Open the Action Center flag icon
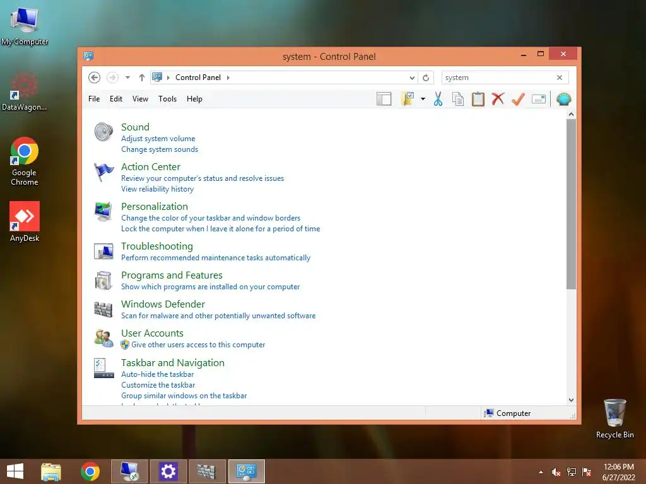Screen dimensions: 646x484 tap(103, 171)
